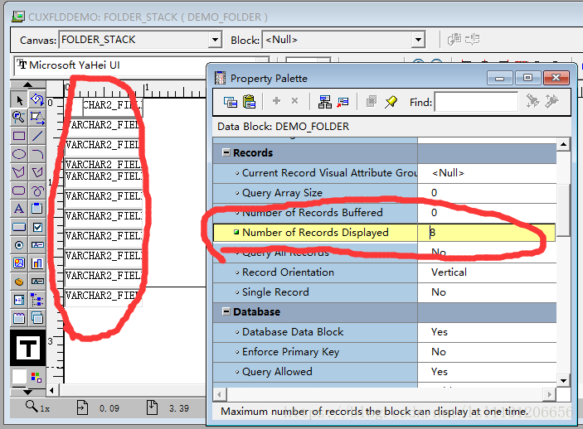Choose the Arc tool
Image resolution: width=583 pixels, height=429 pixels.
pyautogui.click(x=37, y=154)
